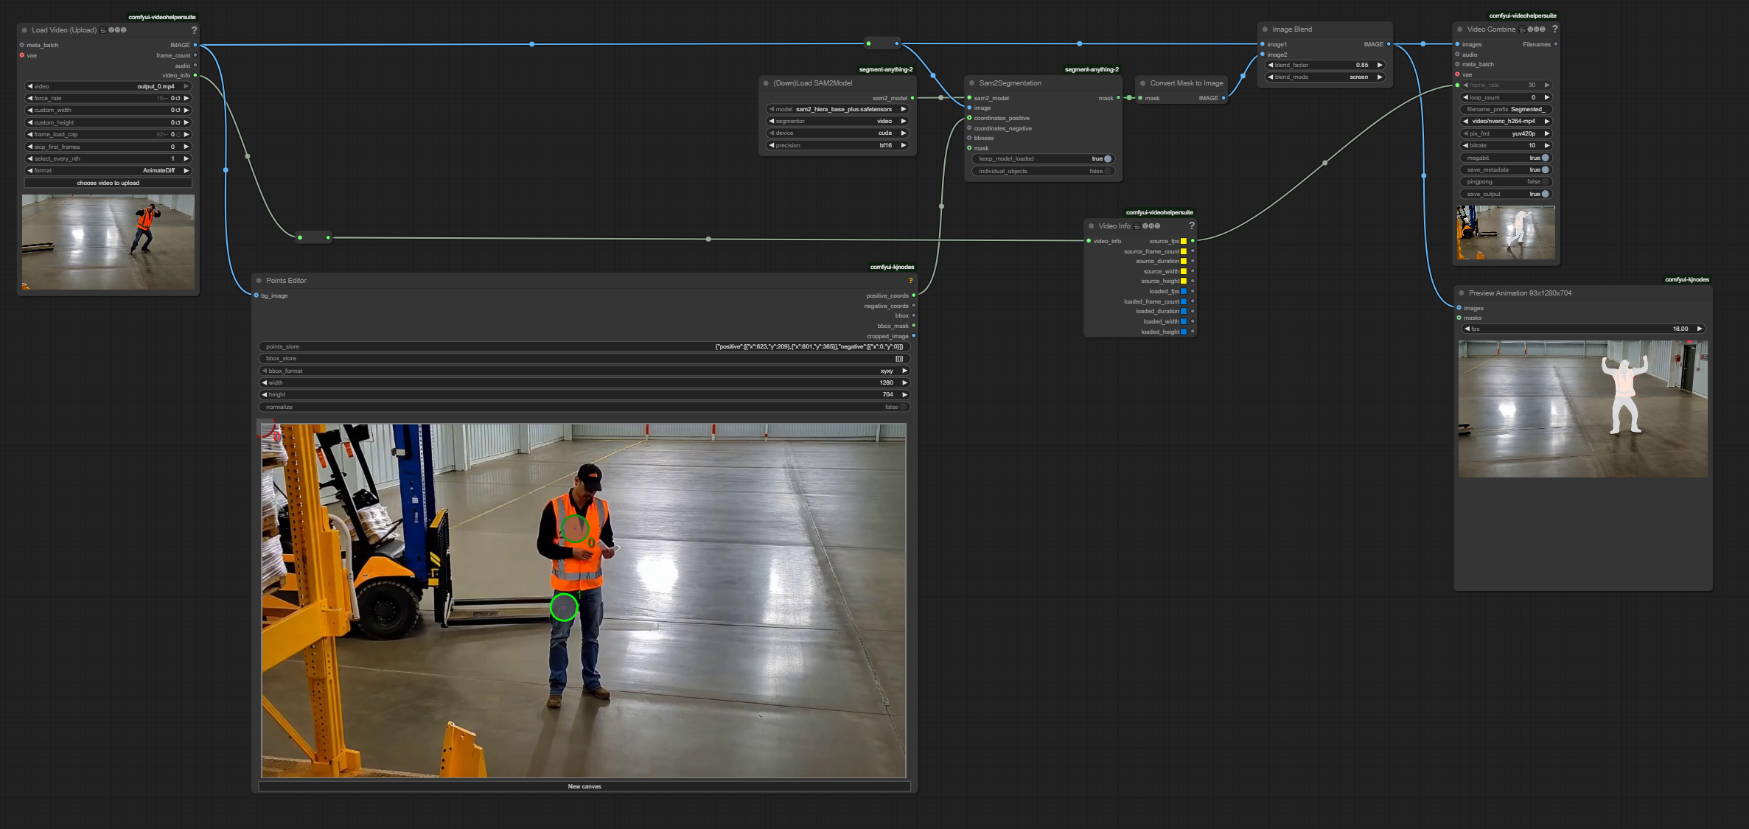Increase blend_factor with right arrow
This screenshot has width=1749, height=829.
(x=1380, y=65)
